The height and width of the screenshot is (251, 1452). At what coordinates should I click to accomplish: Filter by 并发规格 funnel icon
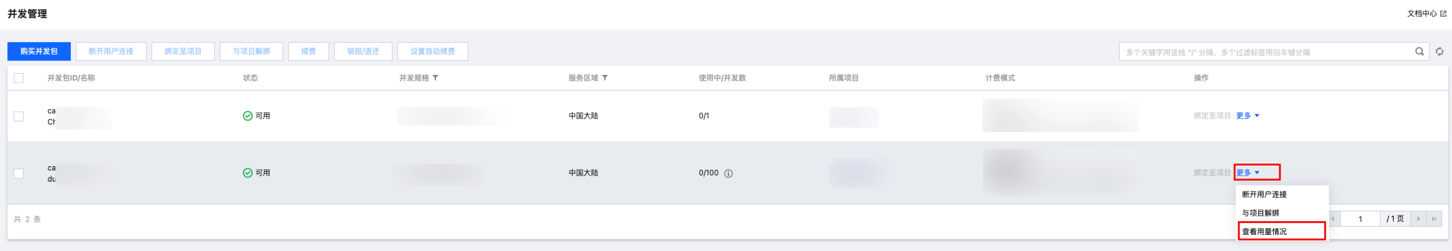(x=435, y=78)
